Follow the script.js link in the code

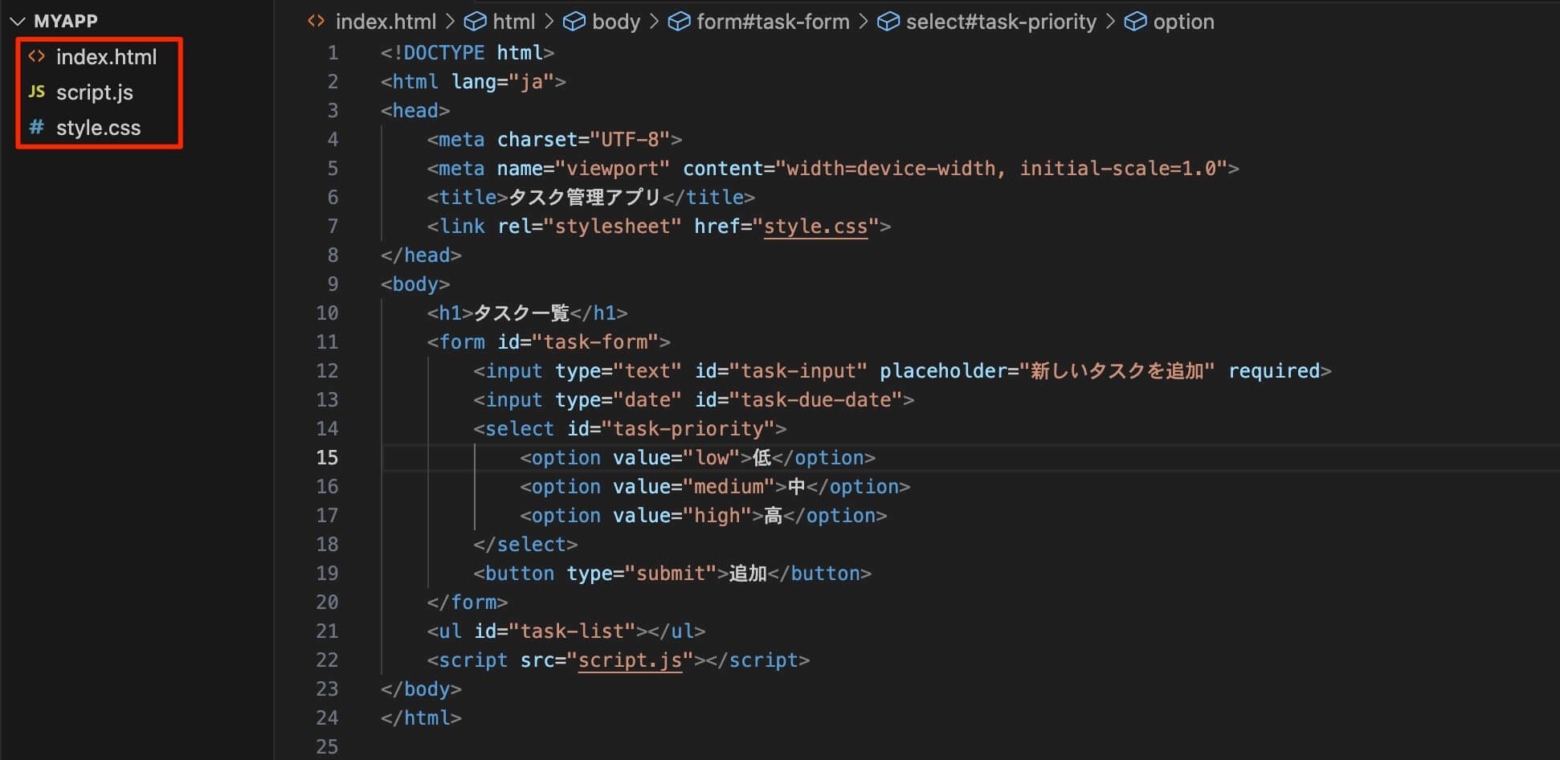click(630, 660)
